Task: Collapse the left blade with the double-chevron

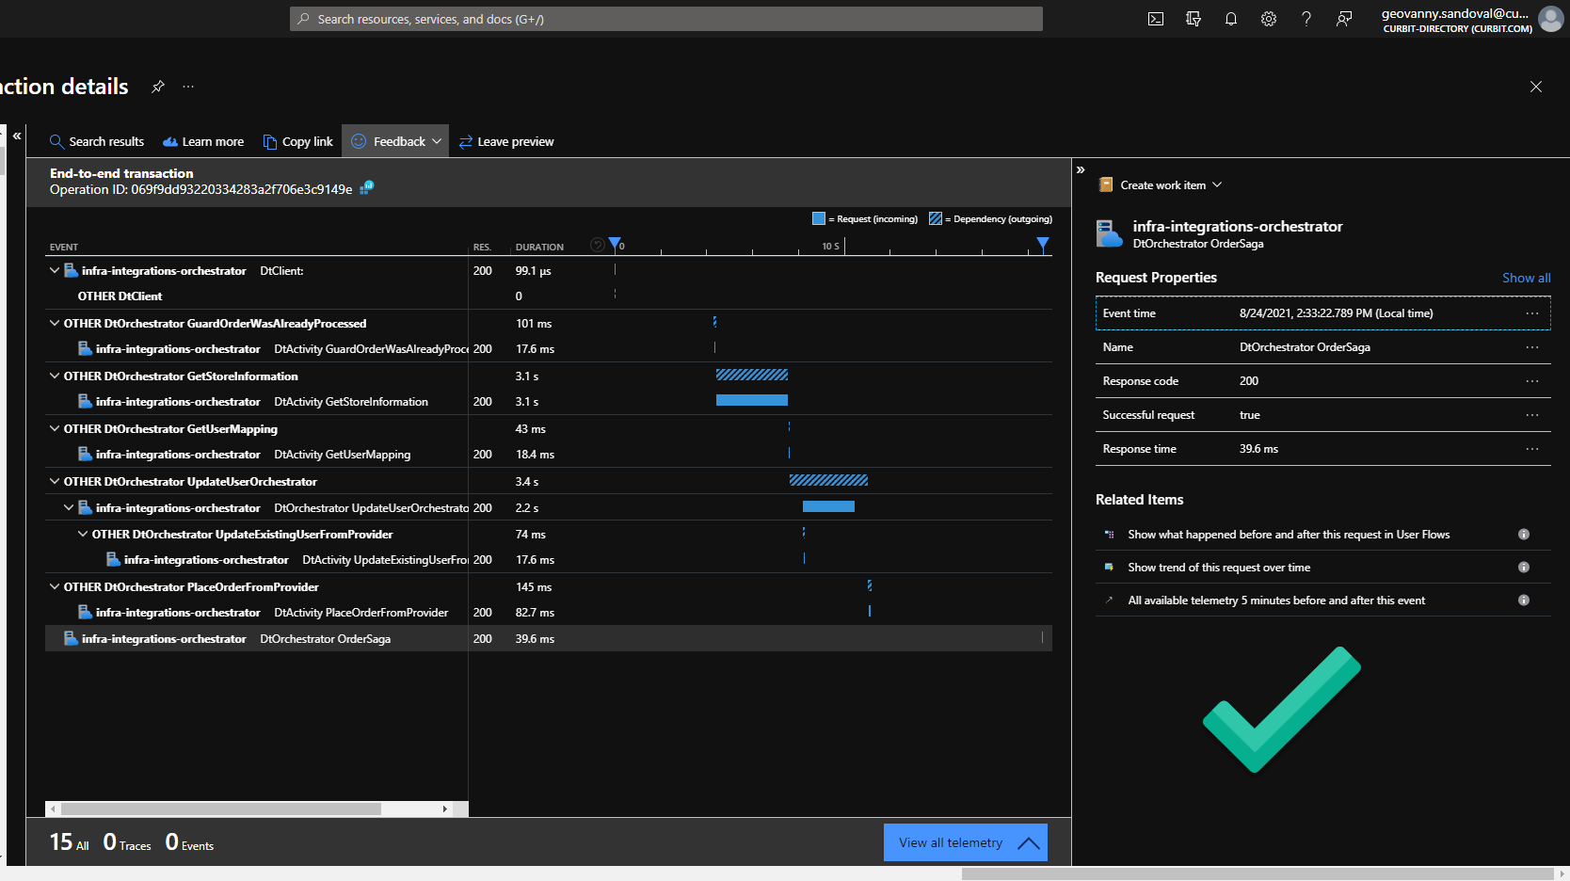Action: pyautogui.click(x=16, y=136)
